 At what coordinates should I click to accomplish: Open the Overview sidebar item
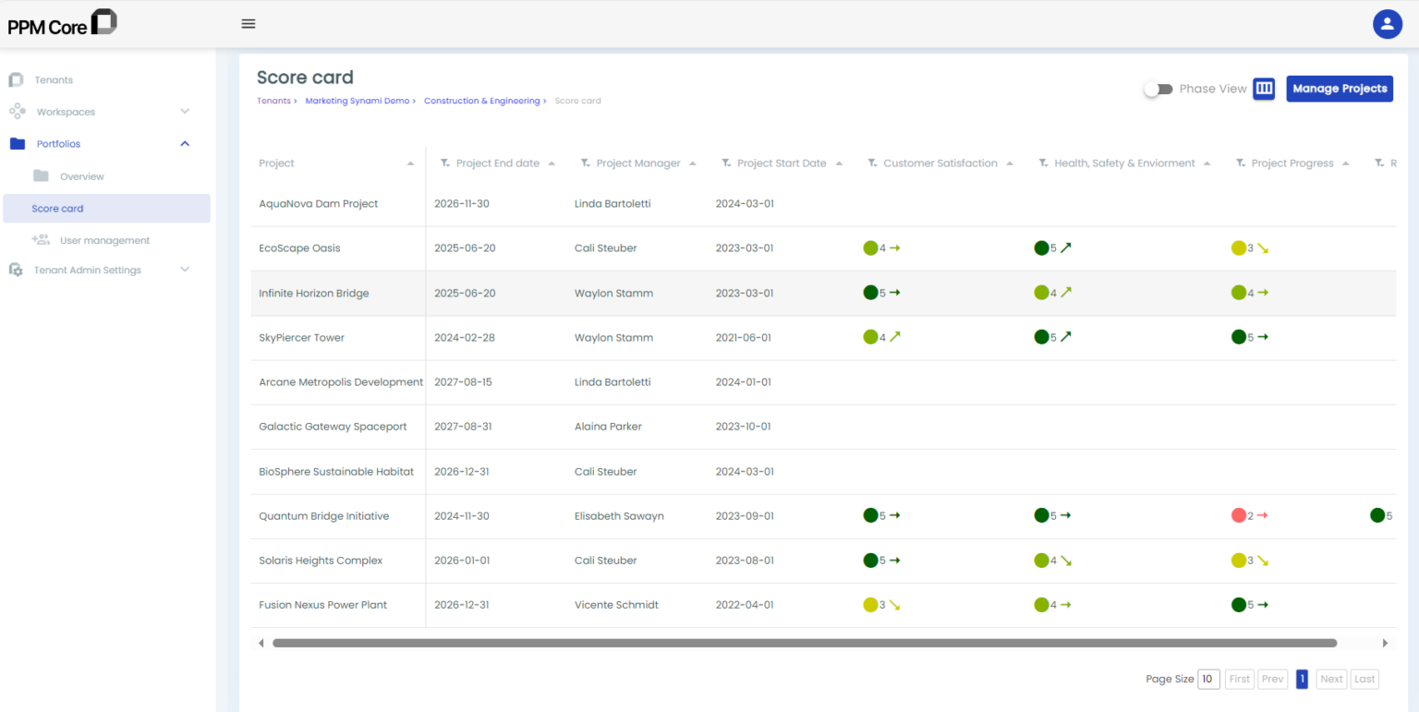81,176
